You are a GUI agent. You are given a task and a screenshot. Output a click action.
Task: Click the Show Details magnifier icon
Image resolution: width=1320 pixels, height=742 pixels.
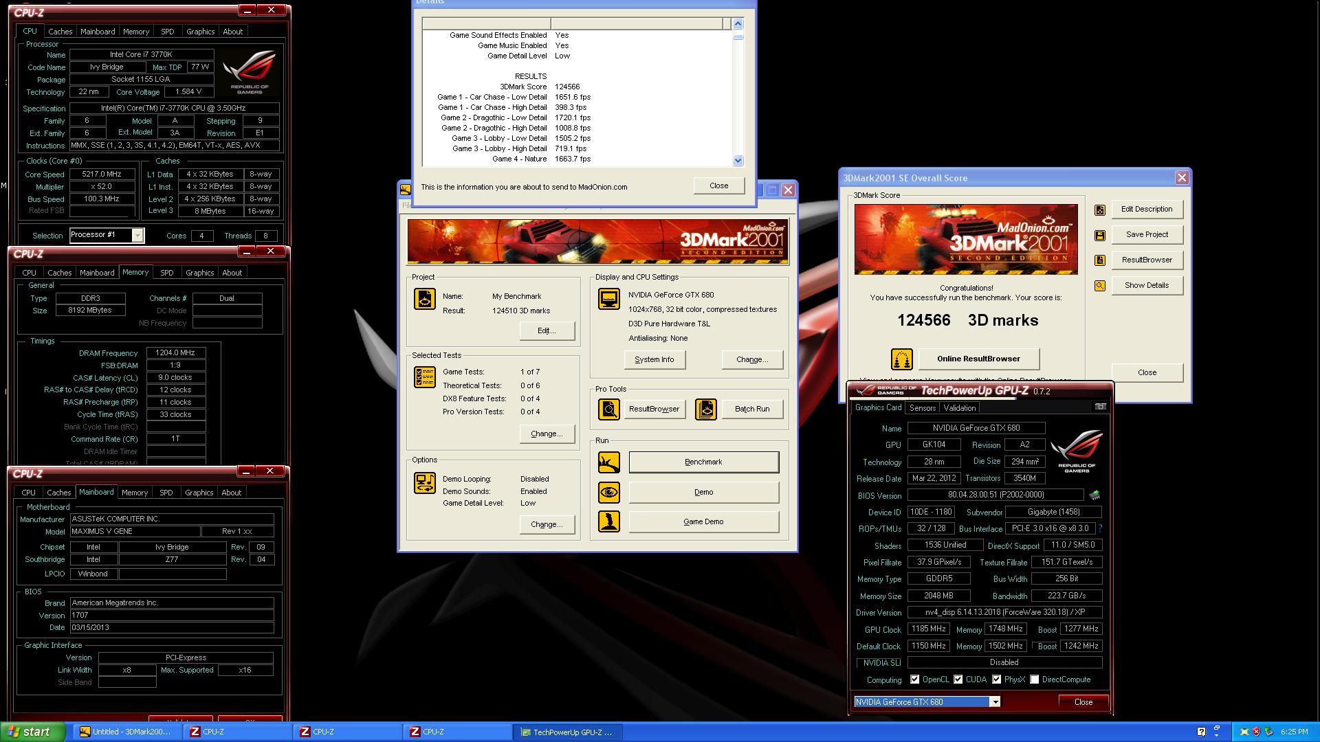coord(1099,286)
